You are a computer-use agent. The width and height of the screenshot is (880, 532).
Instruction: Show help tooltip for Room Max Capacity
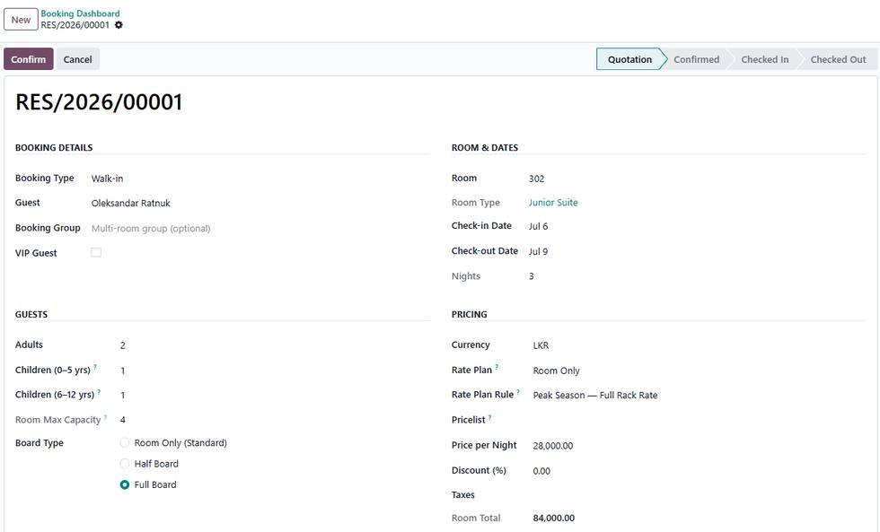coord(105,417)
